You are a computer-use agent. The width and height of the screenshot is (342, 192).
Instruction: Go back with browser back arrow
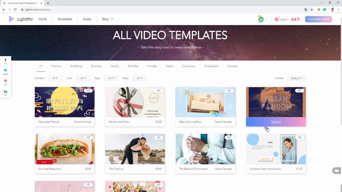pos(3,10)
